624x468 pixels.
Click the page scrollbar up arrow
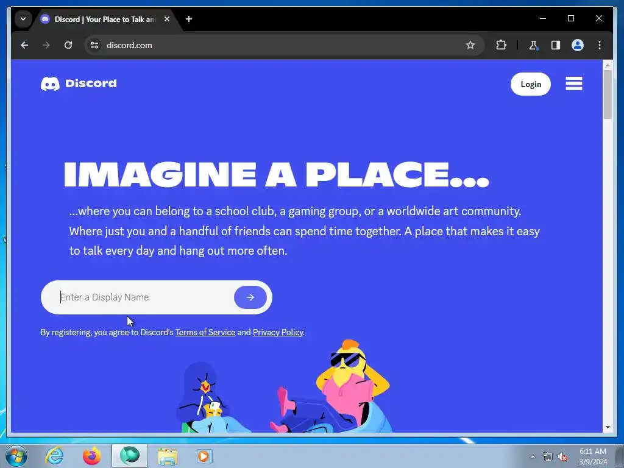pyautogui.click(x=608, y=65)
